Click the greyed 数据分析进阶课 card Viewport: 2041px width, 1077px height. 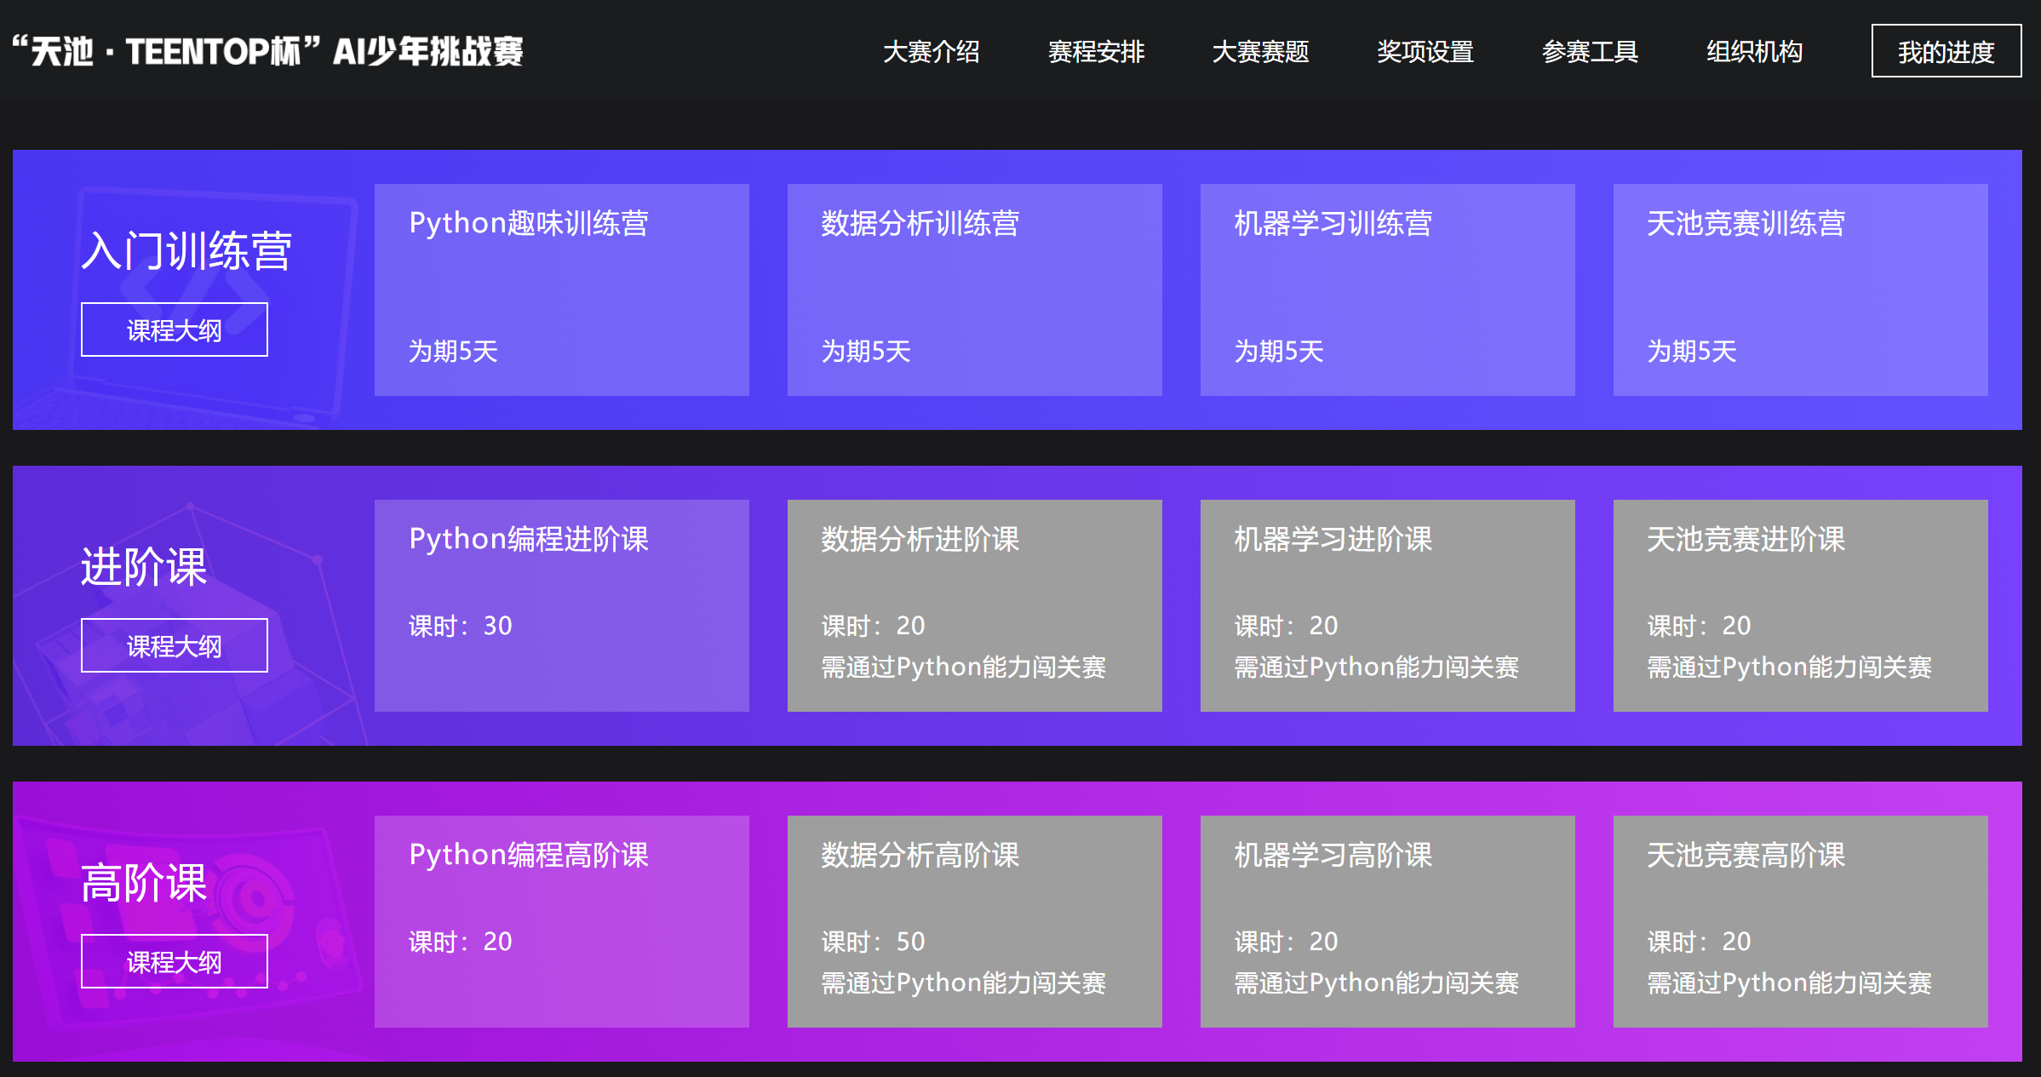[974, 605]
